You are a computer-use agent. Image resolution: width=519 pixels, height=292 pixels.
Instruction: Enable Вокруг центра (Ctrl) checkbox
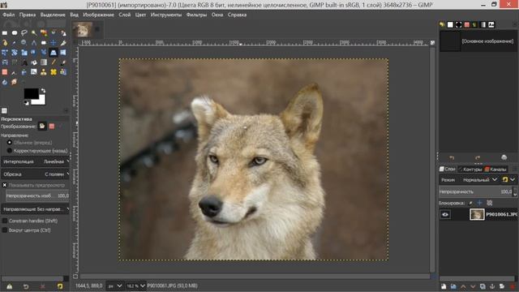(5, 230)
